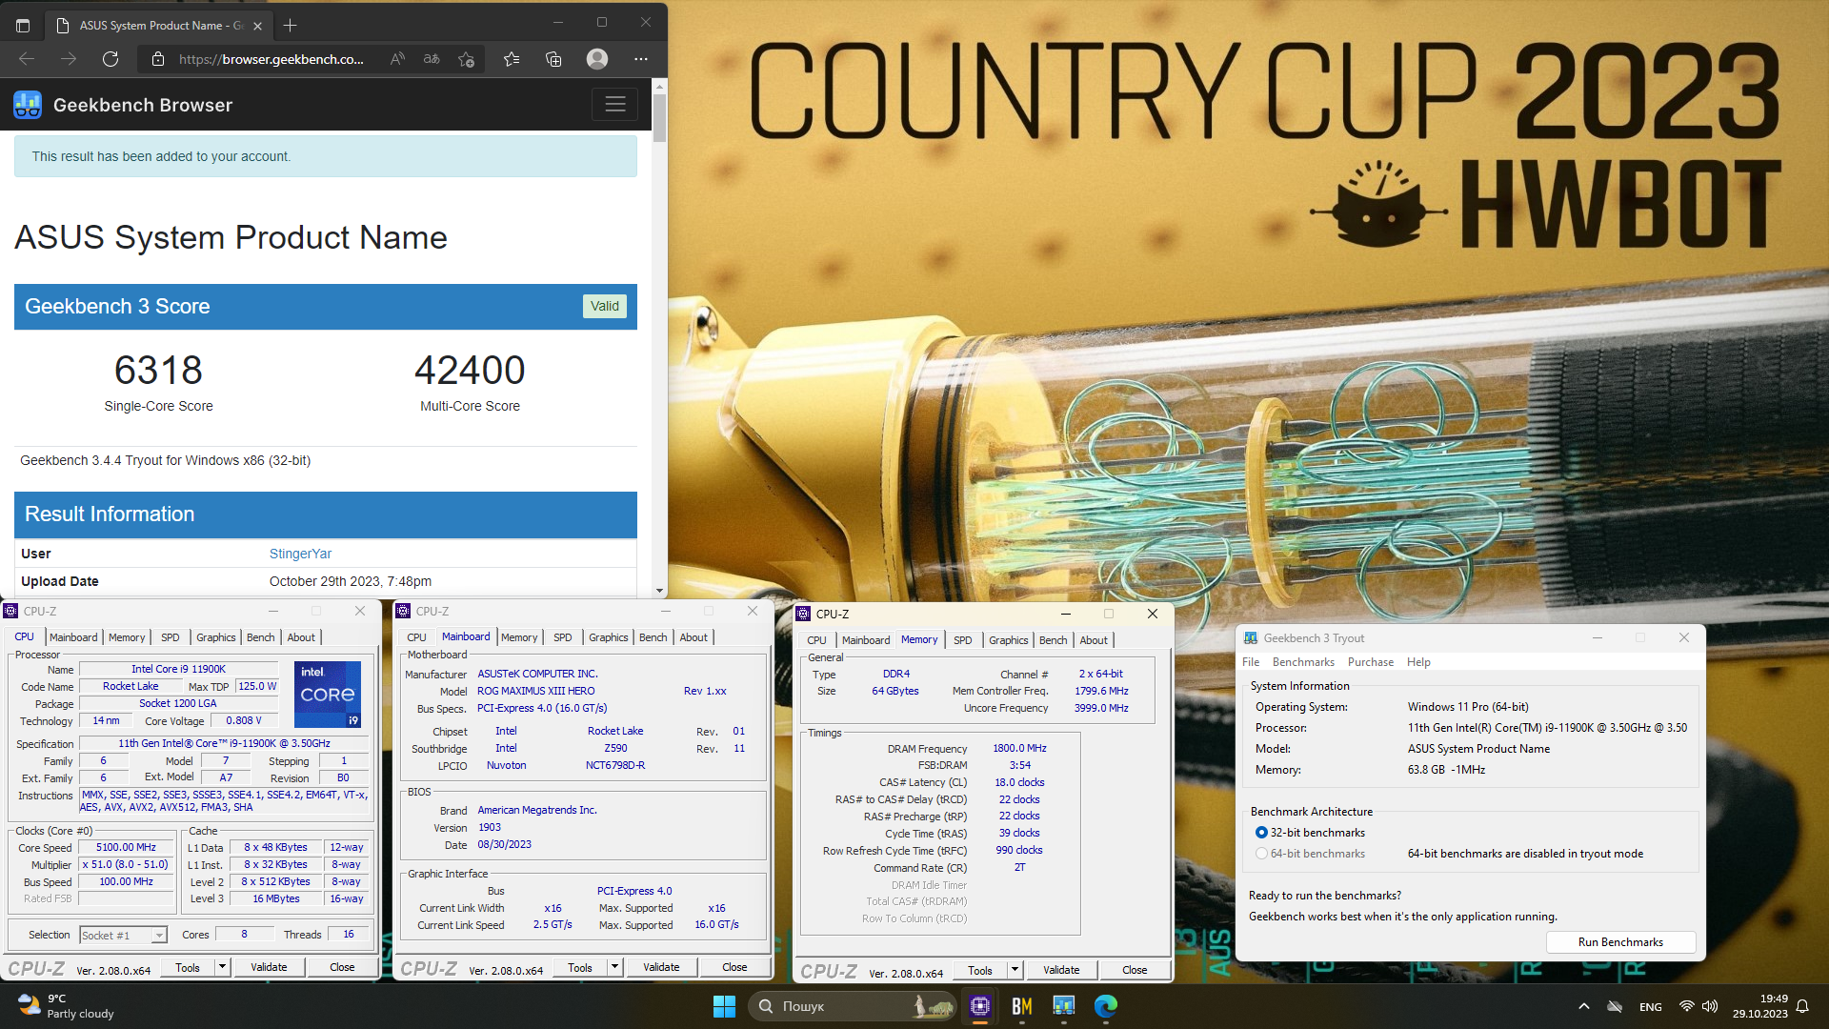The width and height of the screenshot is (1829, 1029).
Task: Open Microsoft Edge from the taskbar
Action: pyautogui.click(x=1105, y=1006)
